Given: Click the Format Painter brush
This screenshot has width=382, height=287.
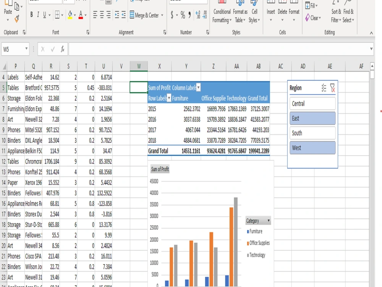Looking at the screenshot, I should (x=17, y=19).
